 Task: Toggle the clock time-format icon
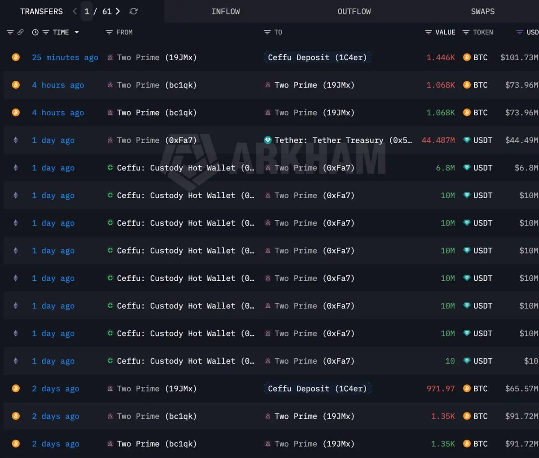pos(35,32)
